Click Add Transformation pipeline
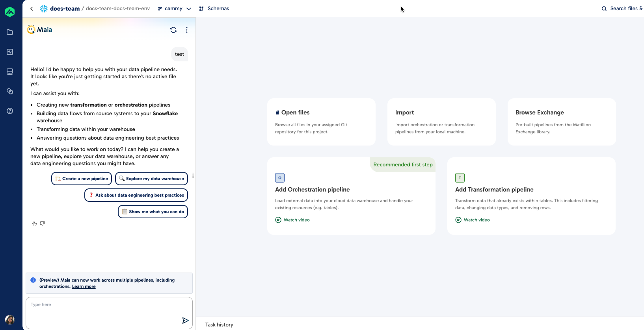Screen dimensions: 644x330 [531, 196]
